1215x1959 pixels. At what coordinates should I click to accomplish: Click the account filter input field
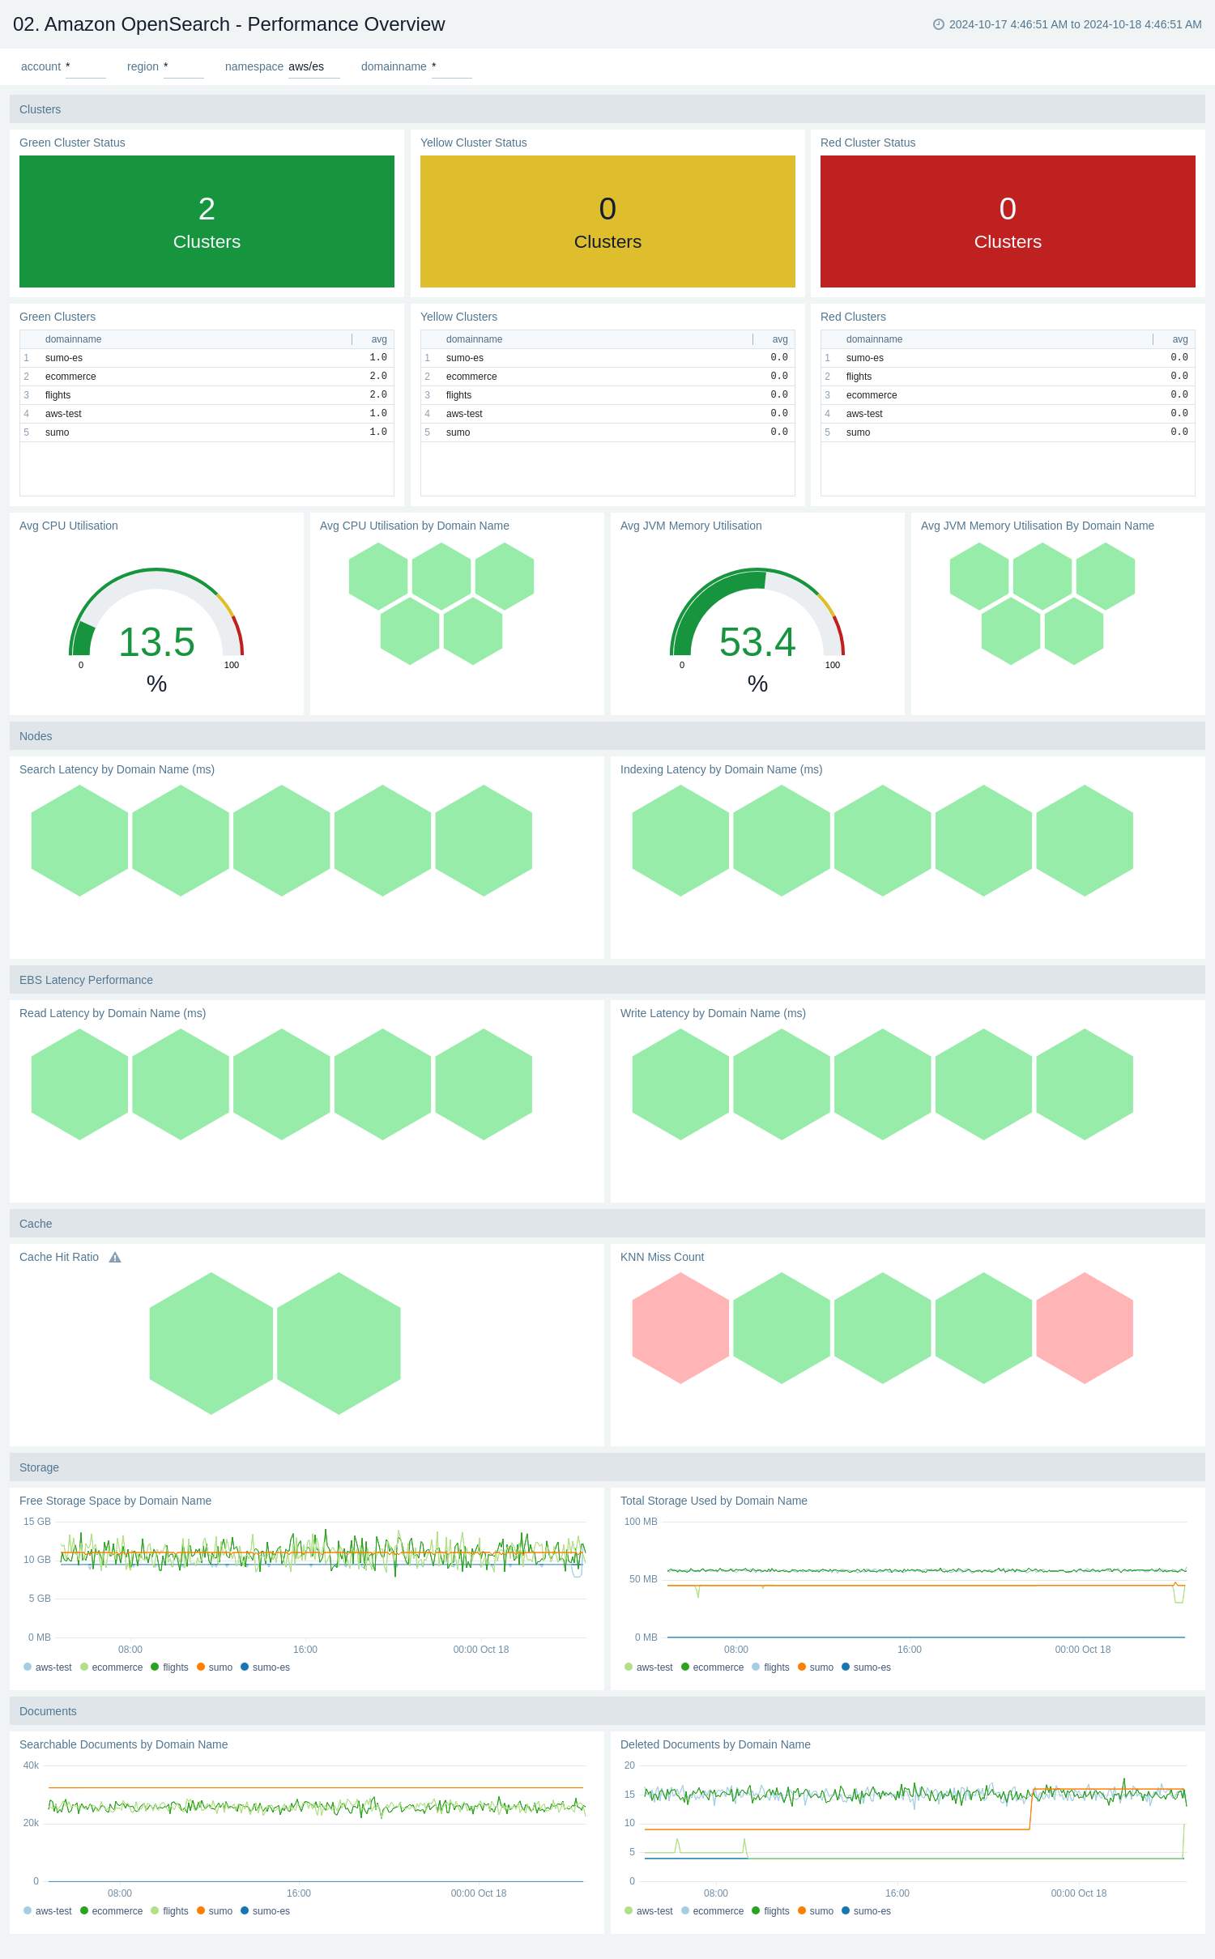pos(85,67)
